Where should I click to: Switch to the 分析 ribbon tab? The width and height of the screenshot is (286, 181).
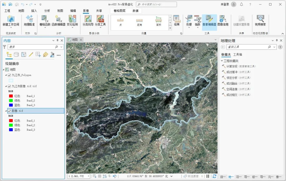tap(47, 11)
